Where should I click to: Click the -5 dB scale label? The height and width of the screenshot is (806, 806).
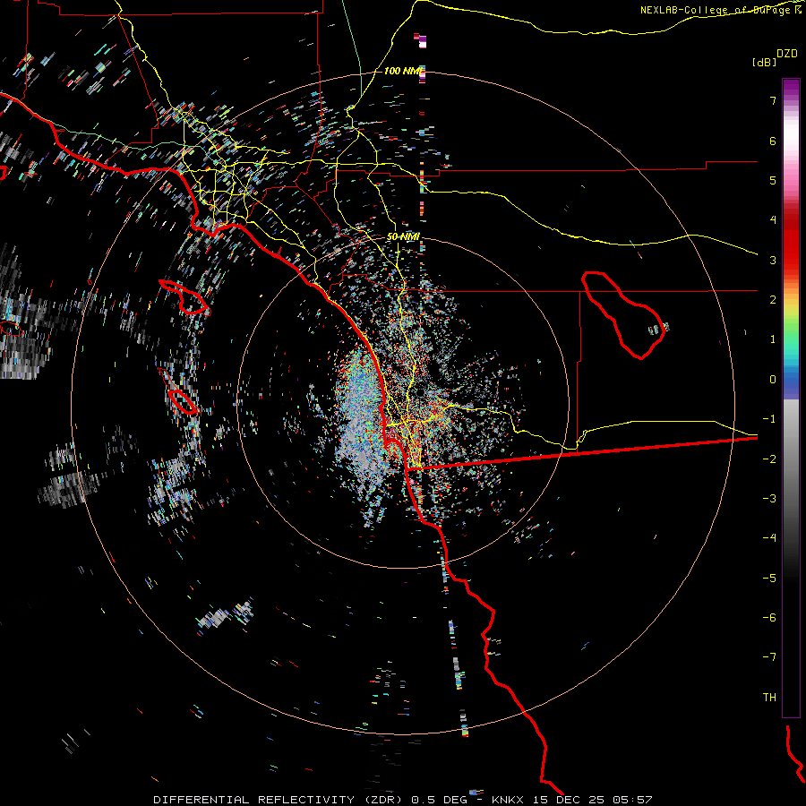coord(769,579)
